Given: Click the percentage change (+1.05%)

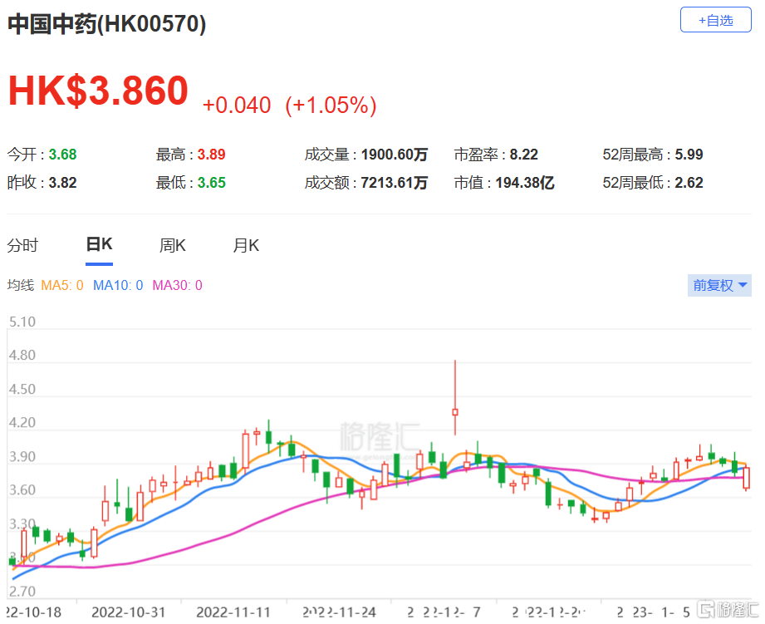Looking at the screenshot, I should (331, 106).
